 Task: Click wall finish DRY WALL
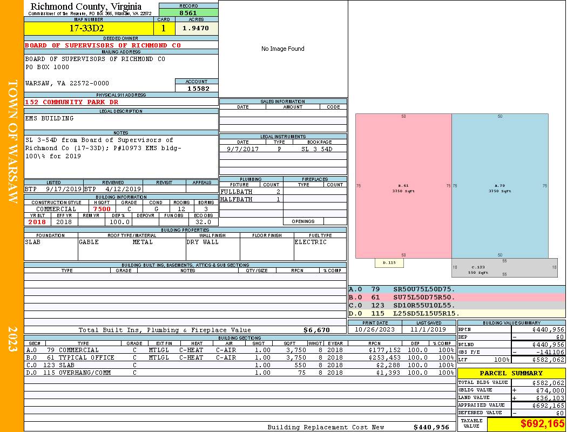pos(202,242)
